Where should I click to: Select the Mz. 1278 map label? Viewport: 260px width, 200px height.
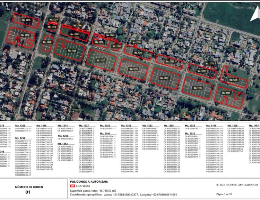tap(26, 21)
